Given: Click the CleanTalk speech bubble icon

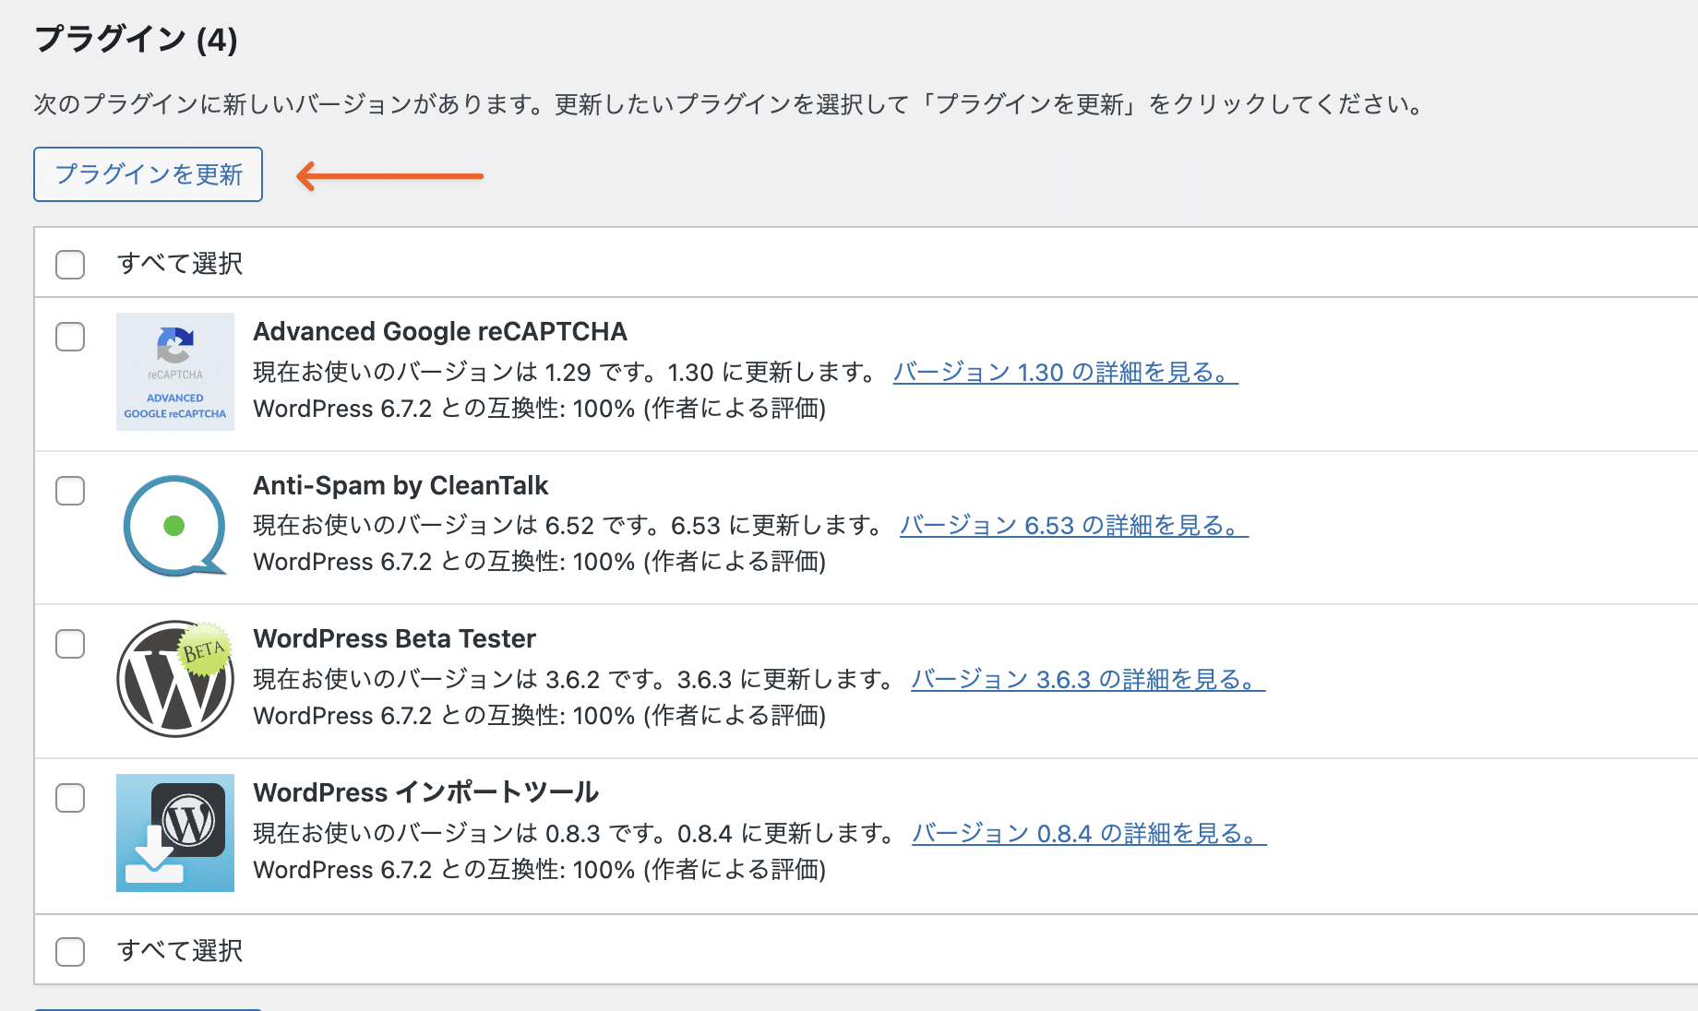Looking at the screenshot, I should [175, 526].
